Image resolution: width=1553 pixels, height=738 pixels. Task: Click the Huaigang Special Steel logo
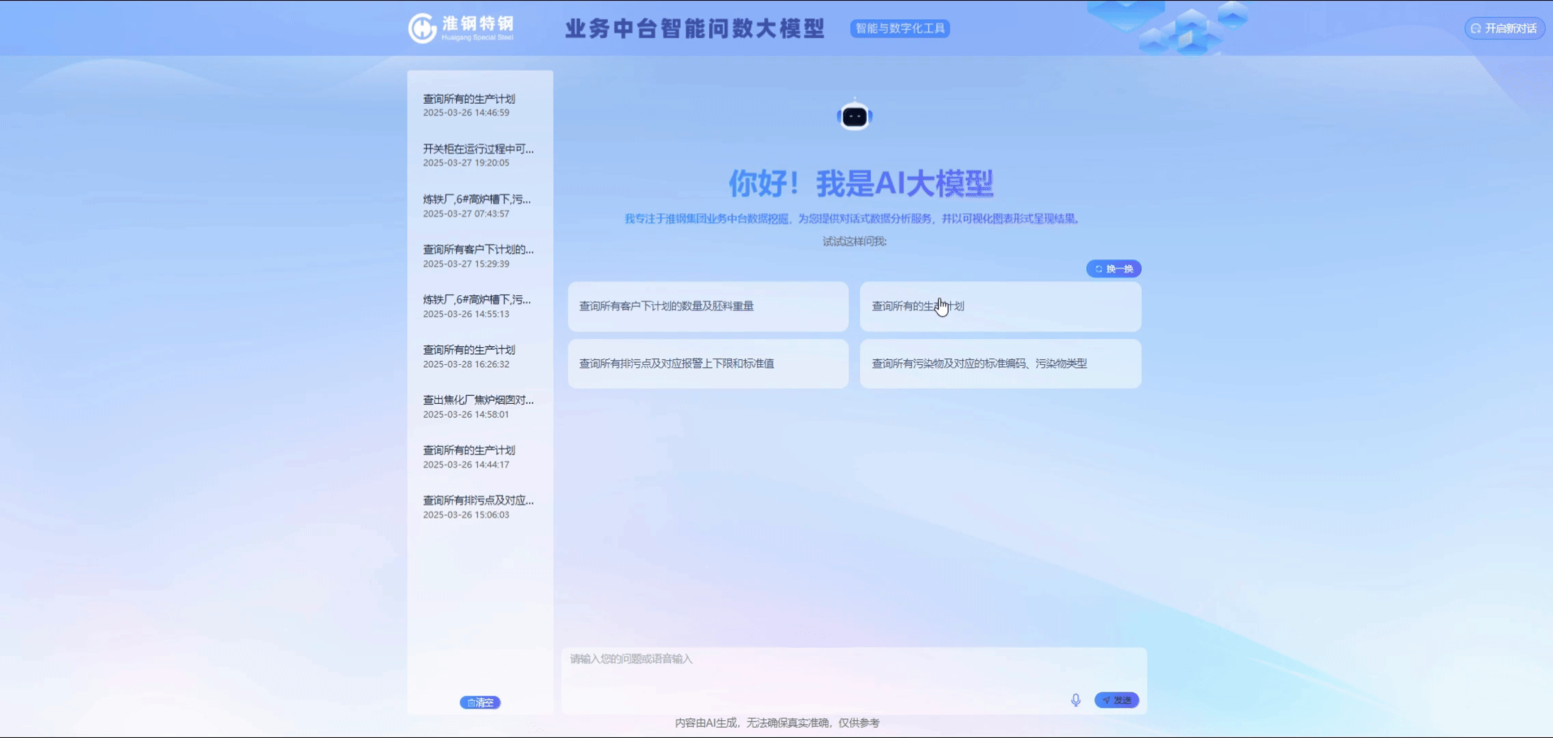(461, 28)
